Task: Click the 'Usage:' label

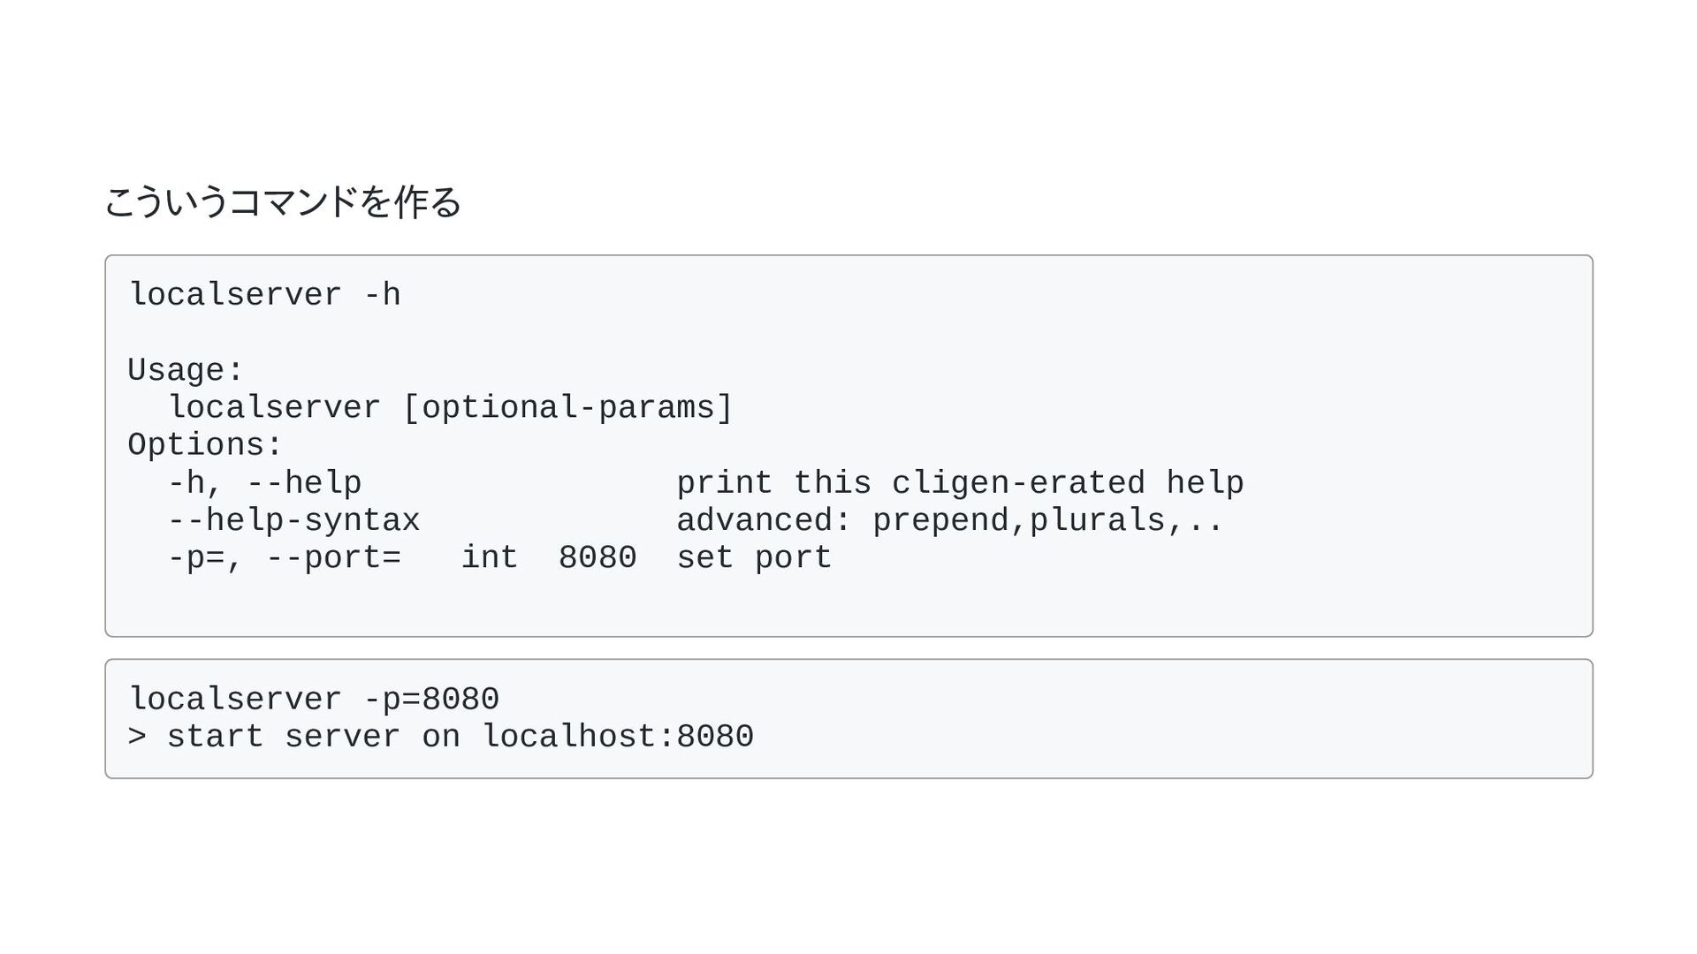Action: pos(186,370)
